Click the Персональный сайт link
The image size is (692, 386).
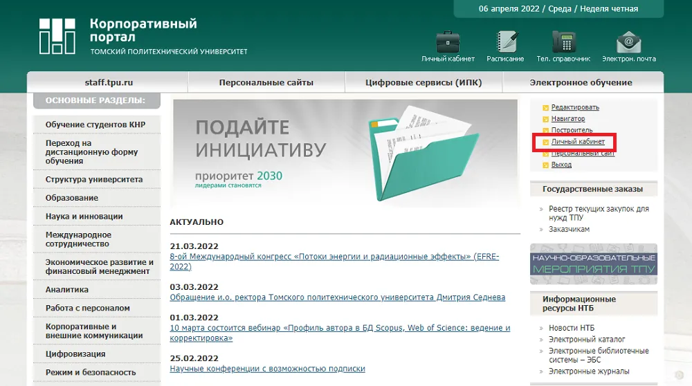(583, 153)
